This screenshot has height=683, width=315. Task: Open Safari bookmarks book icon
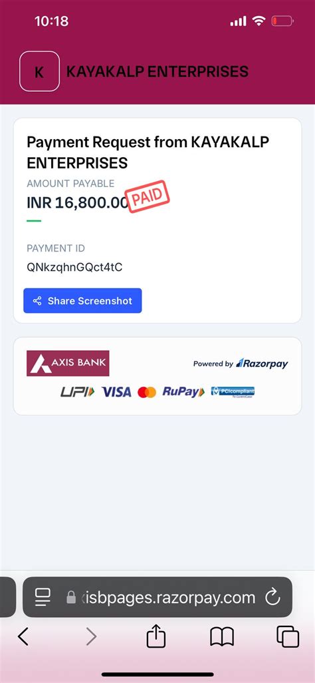click(222, 637)
